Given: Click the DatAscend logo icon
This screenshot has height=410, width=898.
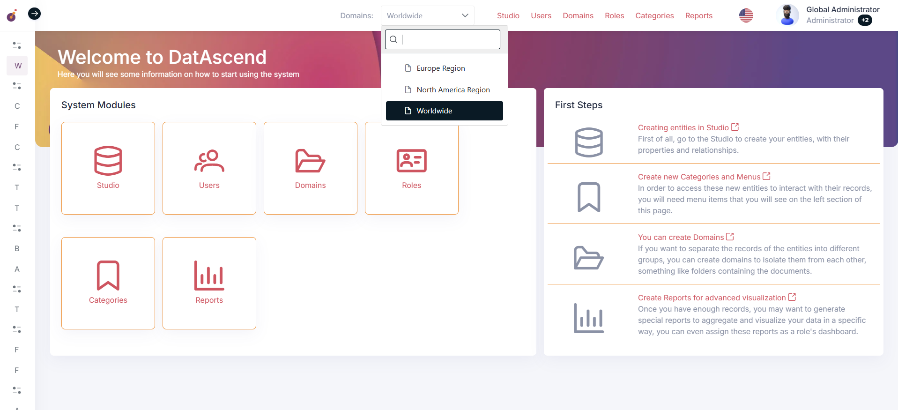Looking at the screenshot, I should pyautogui.click(x=12, y=15).
